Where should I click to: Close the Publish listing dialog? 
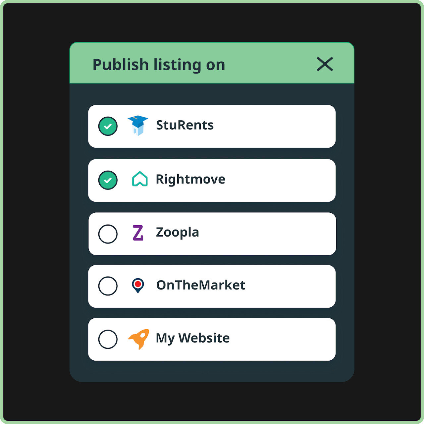click(x=325, y=64)
